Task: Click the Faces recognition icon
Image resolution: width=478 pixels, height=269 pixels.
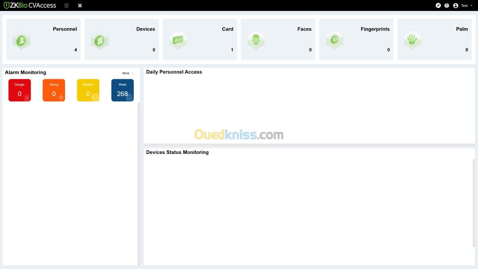Action: pyautogui.click(x=256, y=39)
